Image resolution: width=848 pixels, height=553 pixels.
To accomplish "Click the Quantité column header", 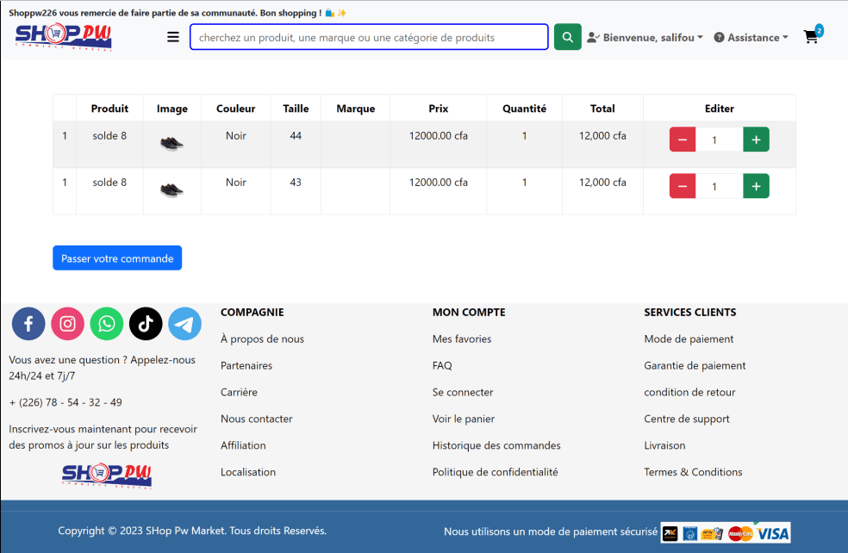I will tap(525, 109).
